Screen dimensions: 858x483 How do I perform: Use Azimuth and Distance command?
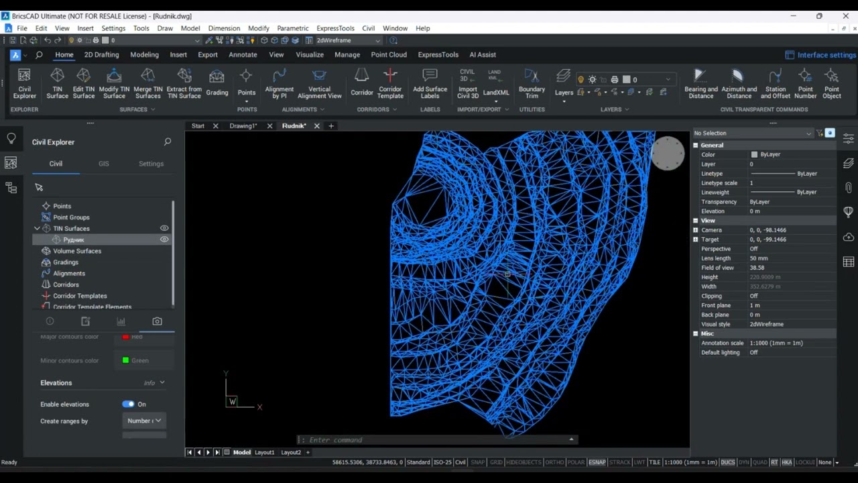point(739,83)
